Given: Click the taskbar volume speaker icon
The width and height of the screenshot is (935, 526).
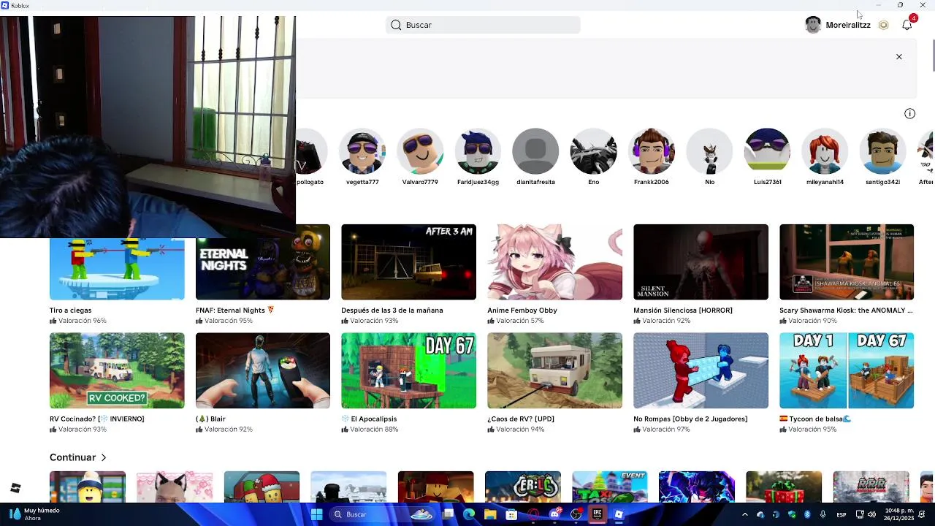Looking at the screenshot, I should pyautogui.click(x=871, y=514).
